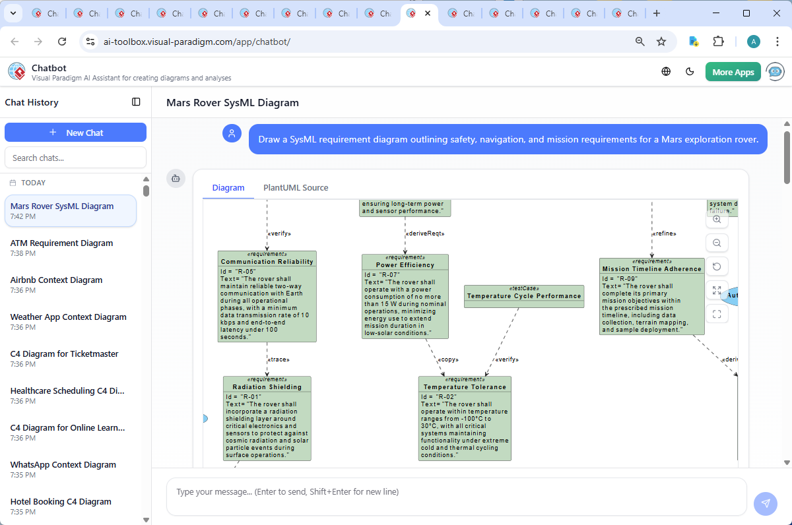
Task: Open the Chrome three-dot menu
Action: tap(777, 41)
